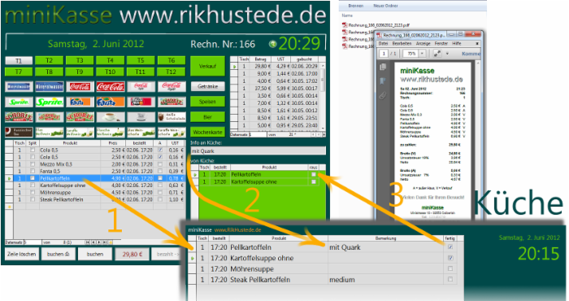
Task: Click the Info an Küche text field
Action: pos(258,151)
